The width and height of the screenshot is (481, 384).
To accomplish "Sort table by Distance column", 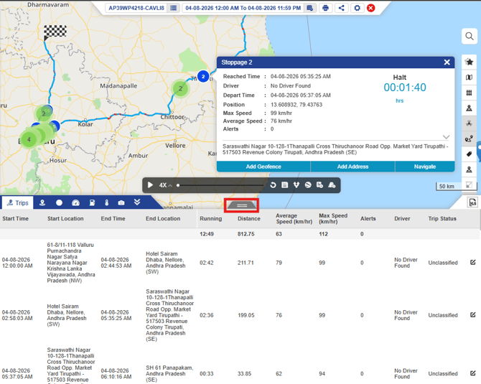I will coord(249,219).
